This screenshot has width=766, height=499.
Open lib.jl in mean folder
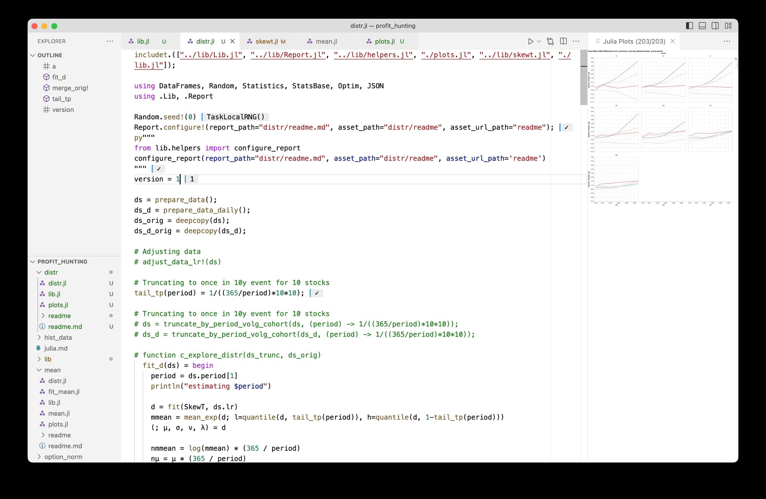(75, 403)
